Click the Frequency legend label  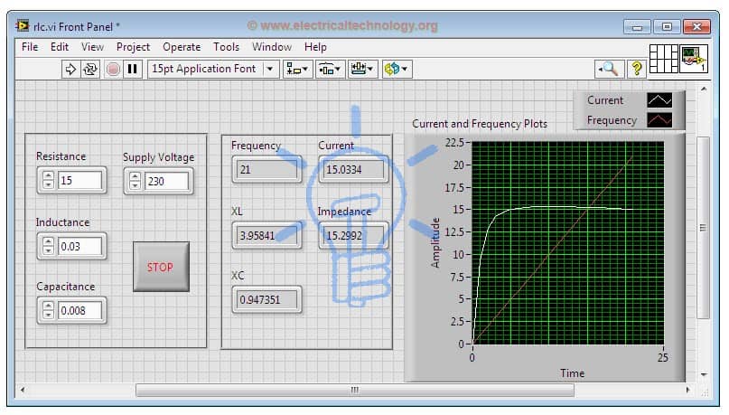pos(612,120)
